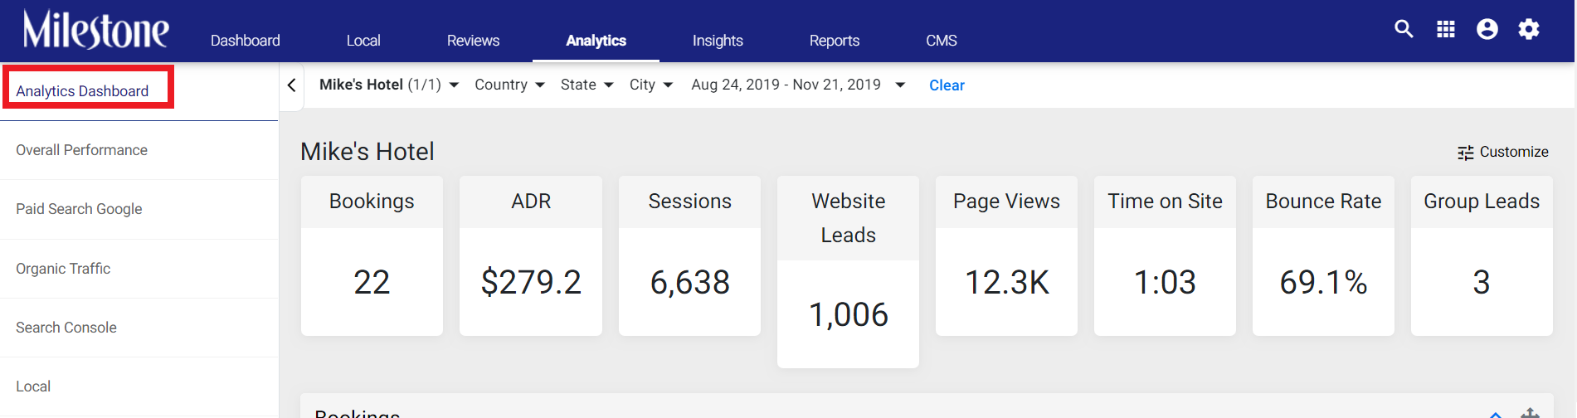
Task: Open the Reports tab
Action: point(835,41)
